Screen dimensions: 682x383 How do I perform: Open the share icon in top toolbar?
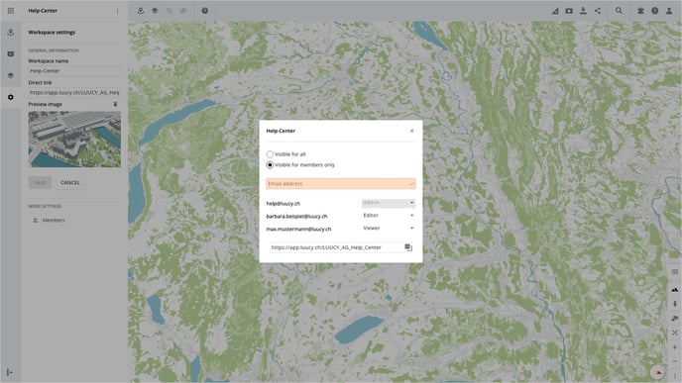pos(598,11)
